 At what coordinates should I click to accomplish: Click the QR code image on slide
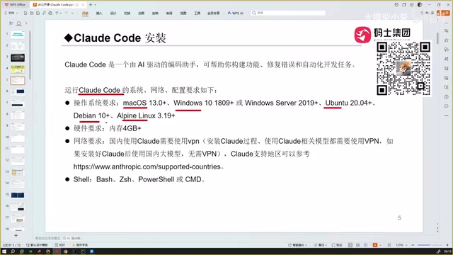pyautogui.click(x=403, y=69)
